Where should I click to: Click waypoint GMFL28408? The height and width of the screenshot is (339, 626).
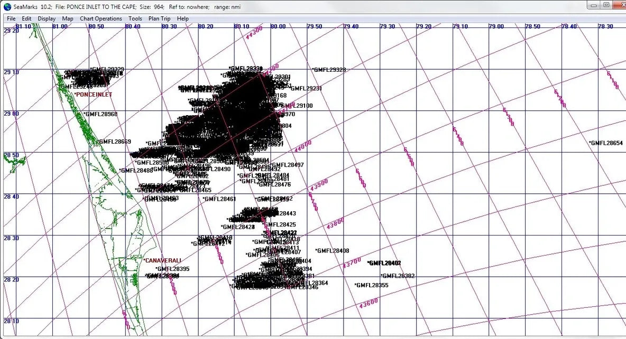coord(332,251)
